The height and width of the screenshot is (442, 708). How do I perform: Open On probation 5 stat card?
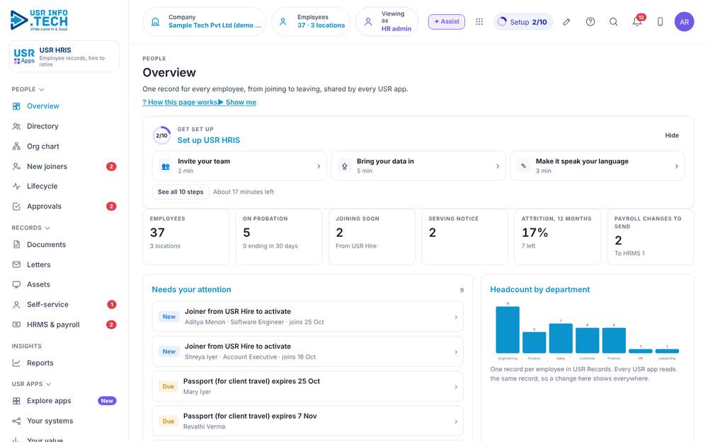[279, 237]
